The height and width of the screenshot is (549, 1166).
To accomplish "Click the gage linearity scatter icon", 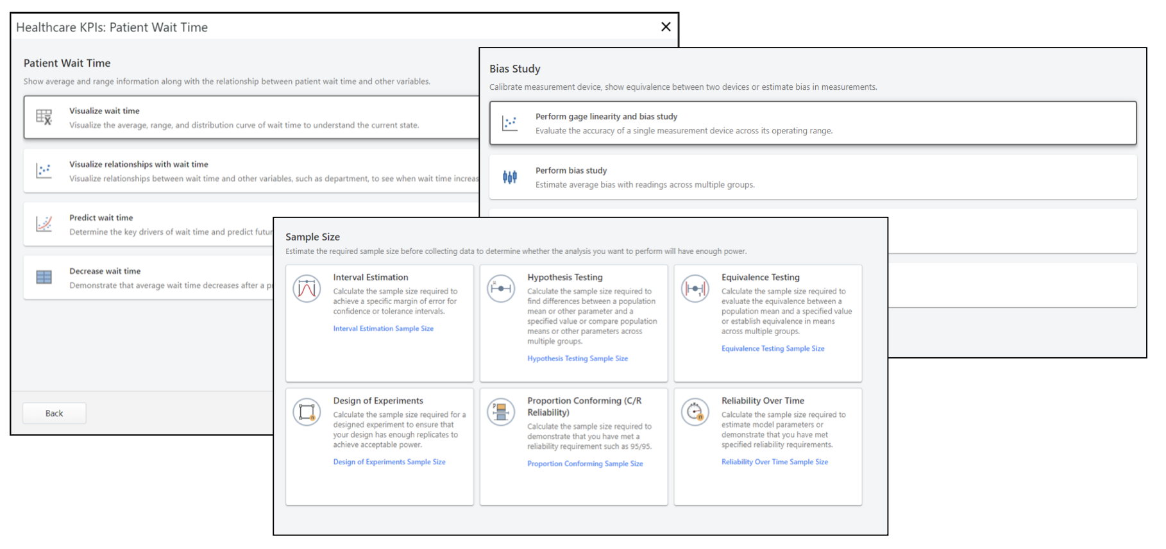I will 510,123.
